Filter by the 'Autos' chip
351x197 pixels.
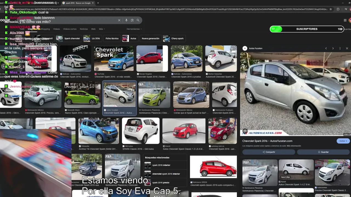130,39
